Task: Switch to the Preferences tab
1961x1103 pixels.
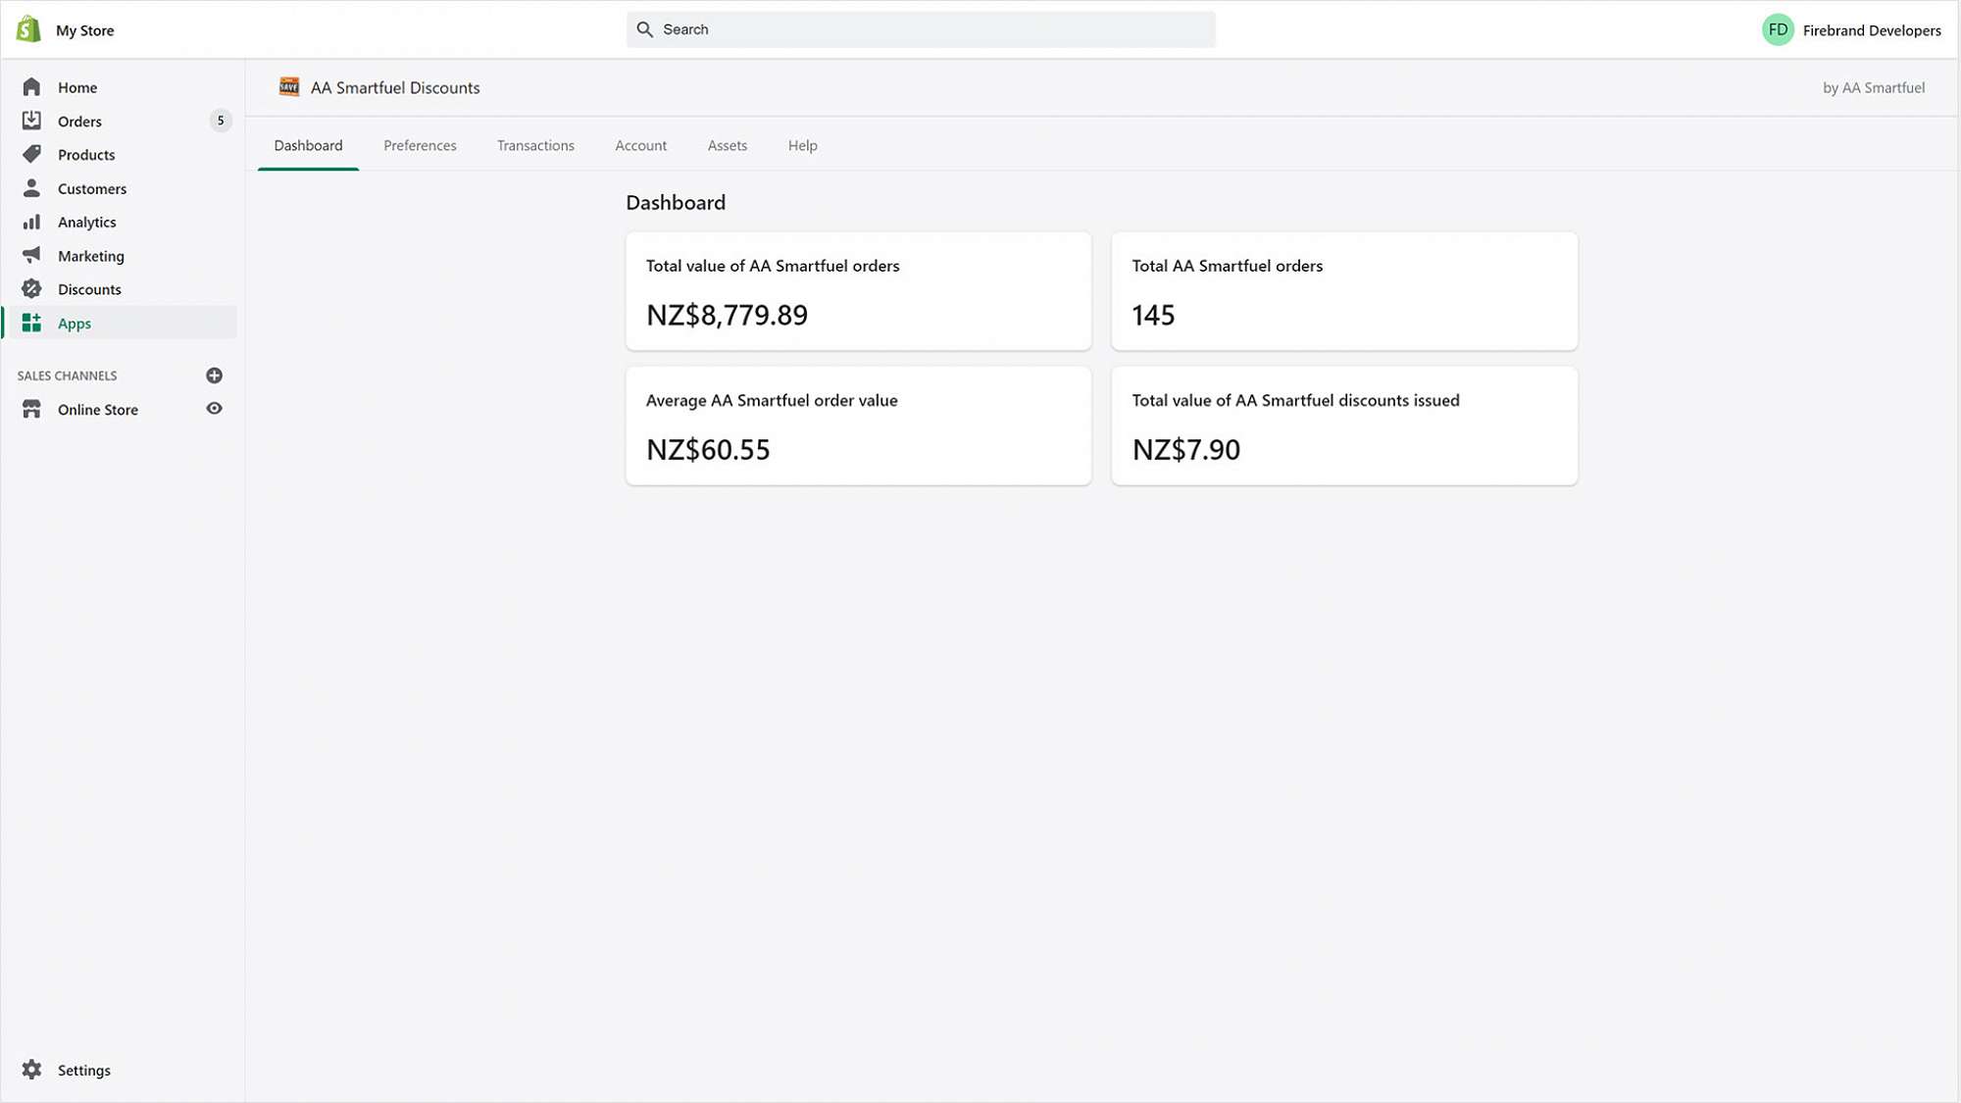Action: 420,145
